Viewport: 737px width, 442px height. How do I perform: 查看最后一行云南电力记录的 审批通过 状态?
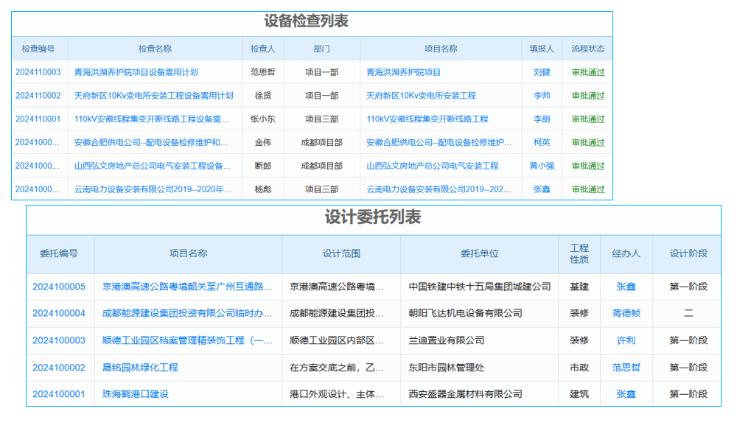click(587, 189)
